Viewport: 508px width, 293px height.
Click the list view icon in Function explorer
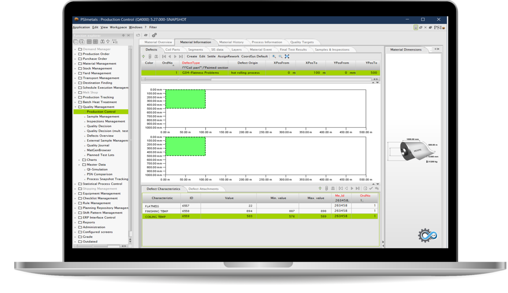(x=115, y=42)
